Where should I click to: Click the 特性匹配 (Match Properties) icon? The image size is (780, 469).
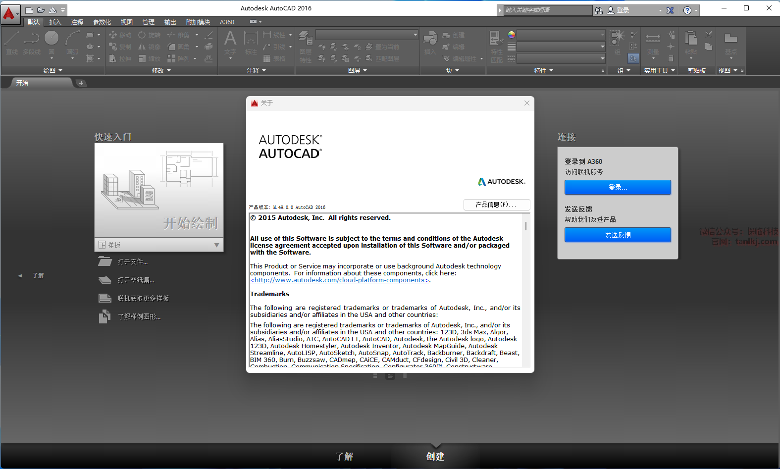pyautogui.click(x=496, y=40)
